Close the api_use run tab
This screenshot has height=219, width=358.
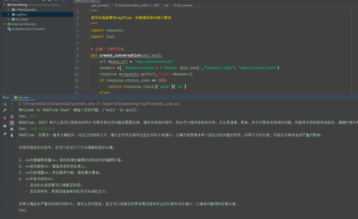[31, 97]
